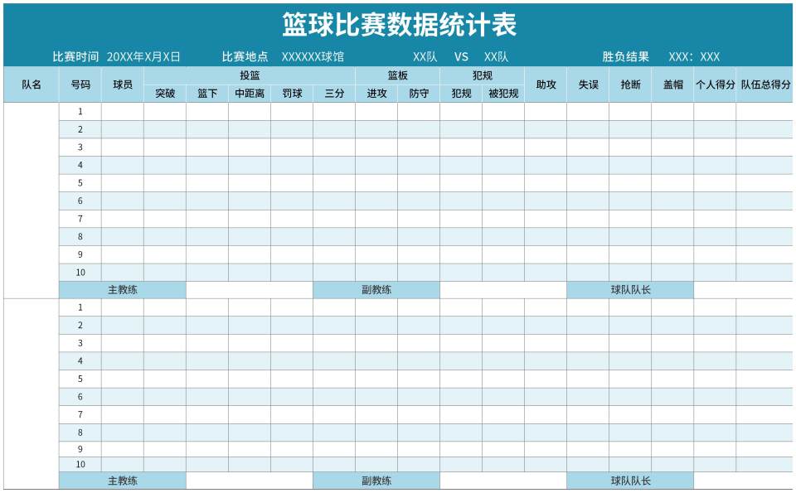796x493 pixels.
Task: Click the 球员 column header
Action: point(123,85)
